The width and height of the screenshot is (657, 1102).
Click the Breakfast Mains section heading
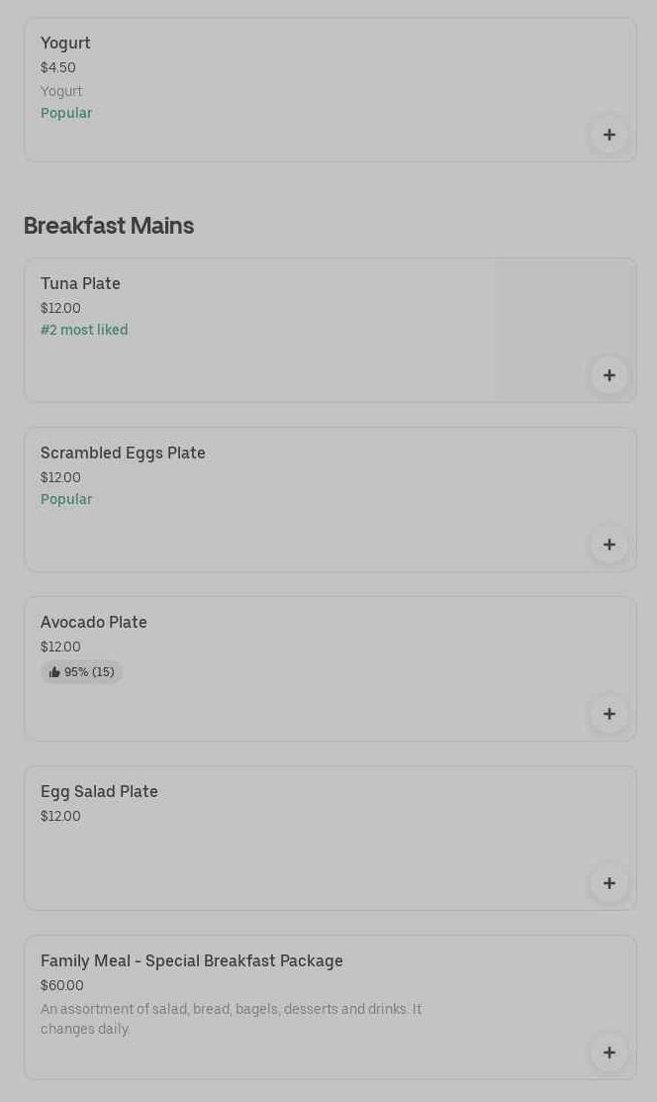pyautogui.click(x=109, y=226)
